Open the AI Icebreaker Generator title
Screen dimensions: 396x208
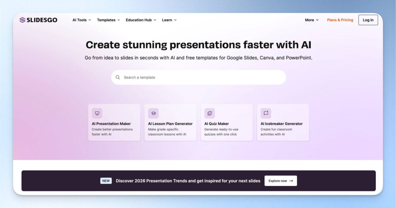click(282, 124)
